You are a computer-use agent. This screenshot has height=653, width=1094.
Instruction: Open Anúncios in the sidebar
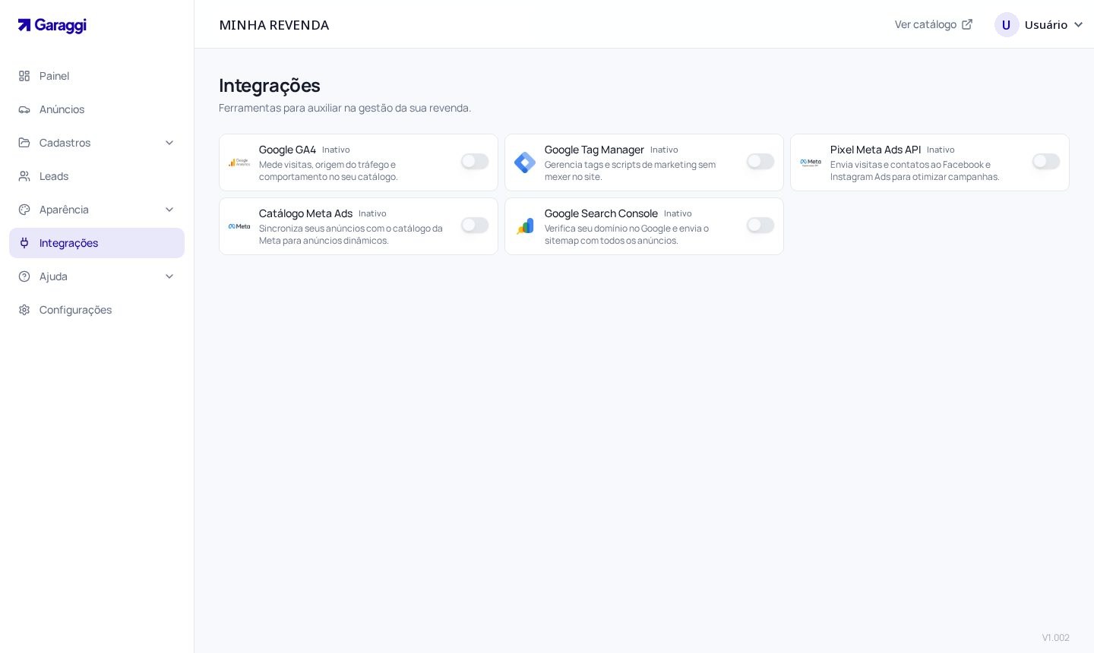(96, 109)
